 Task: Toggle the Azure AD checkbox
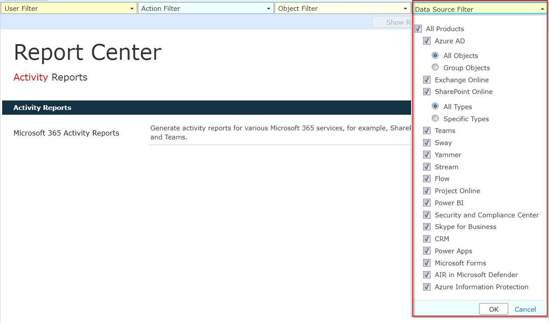click(427, 41)
